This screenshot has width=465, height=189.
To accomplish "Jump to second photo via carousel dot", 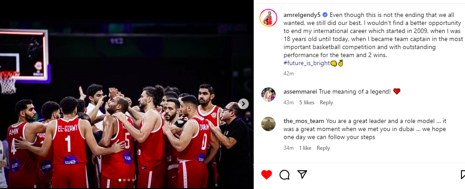I will (x=124, y=180).
